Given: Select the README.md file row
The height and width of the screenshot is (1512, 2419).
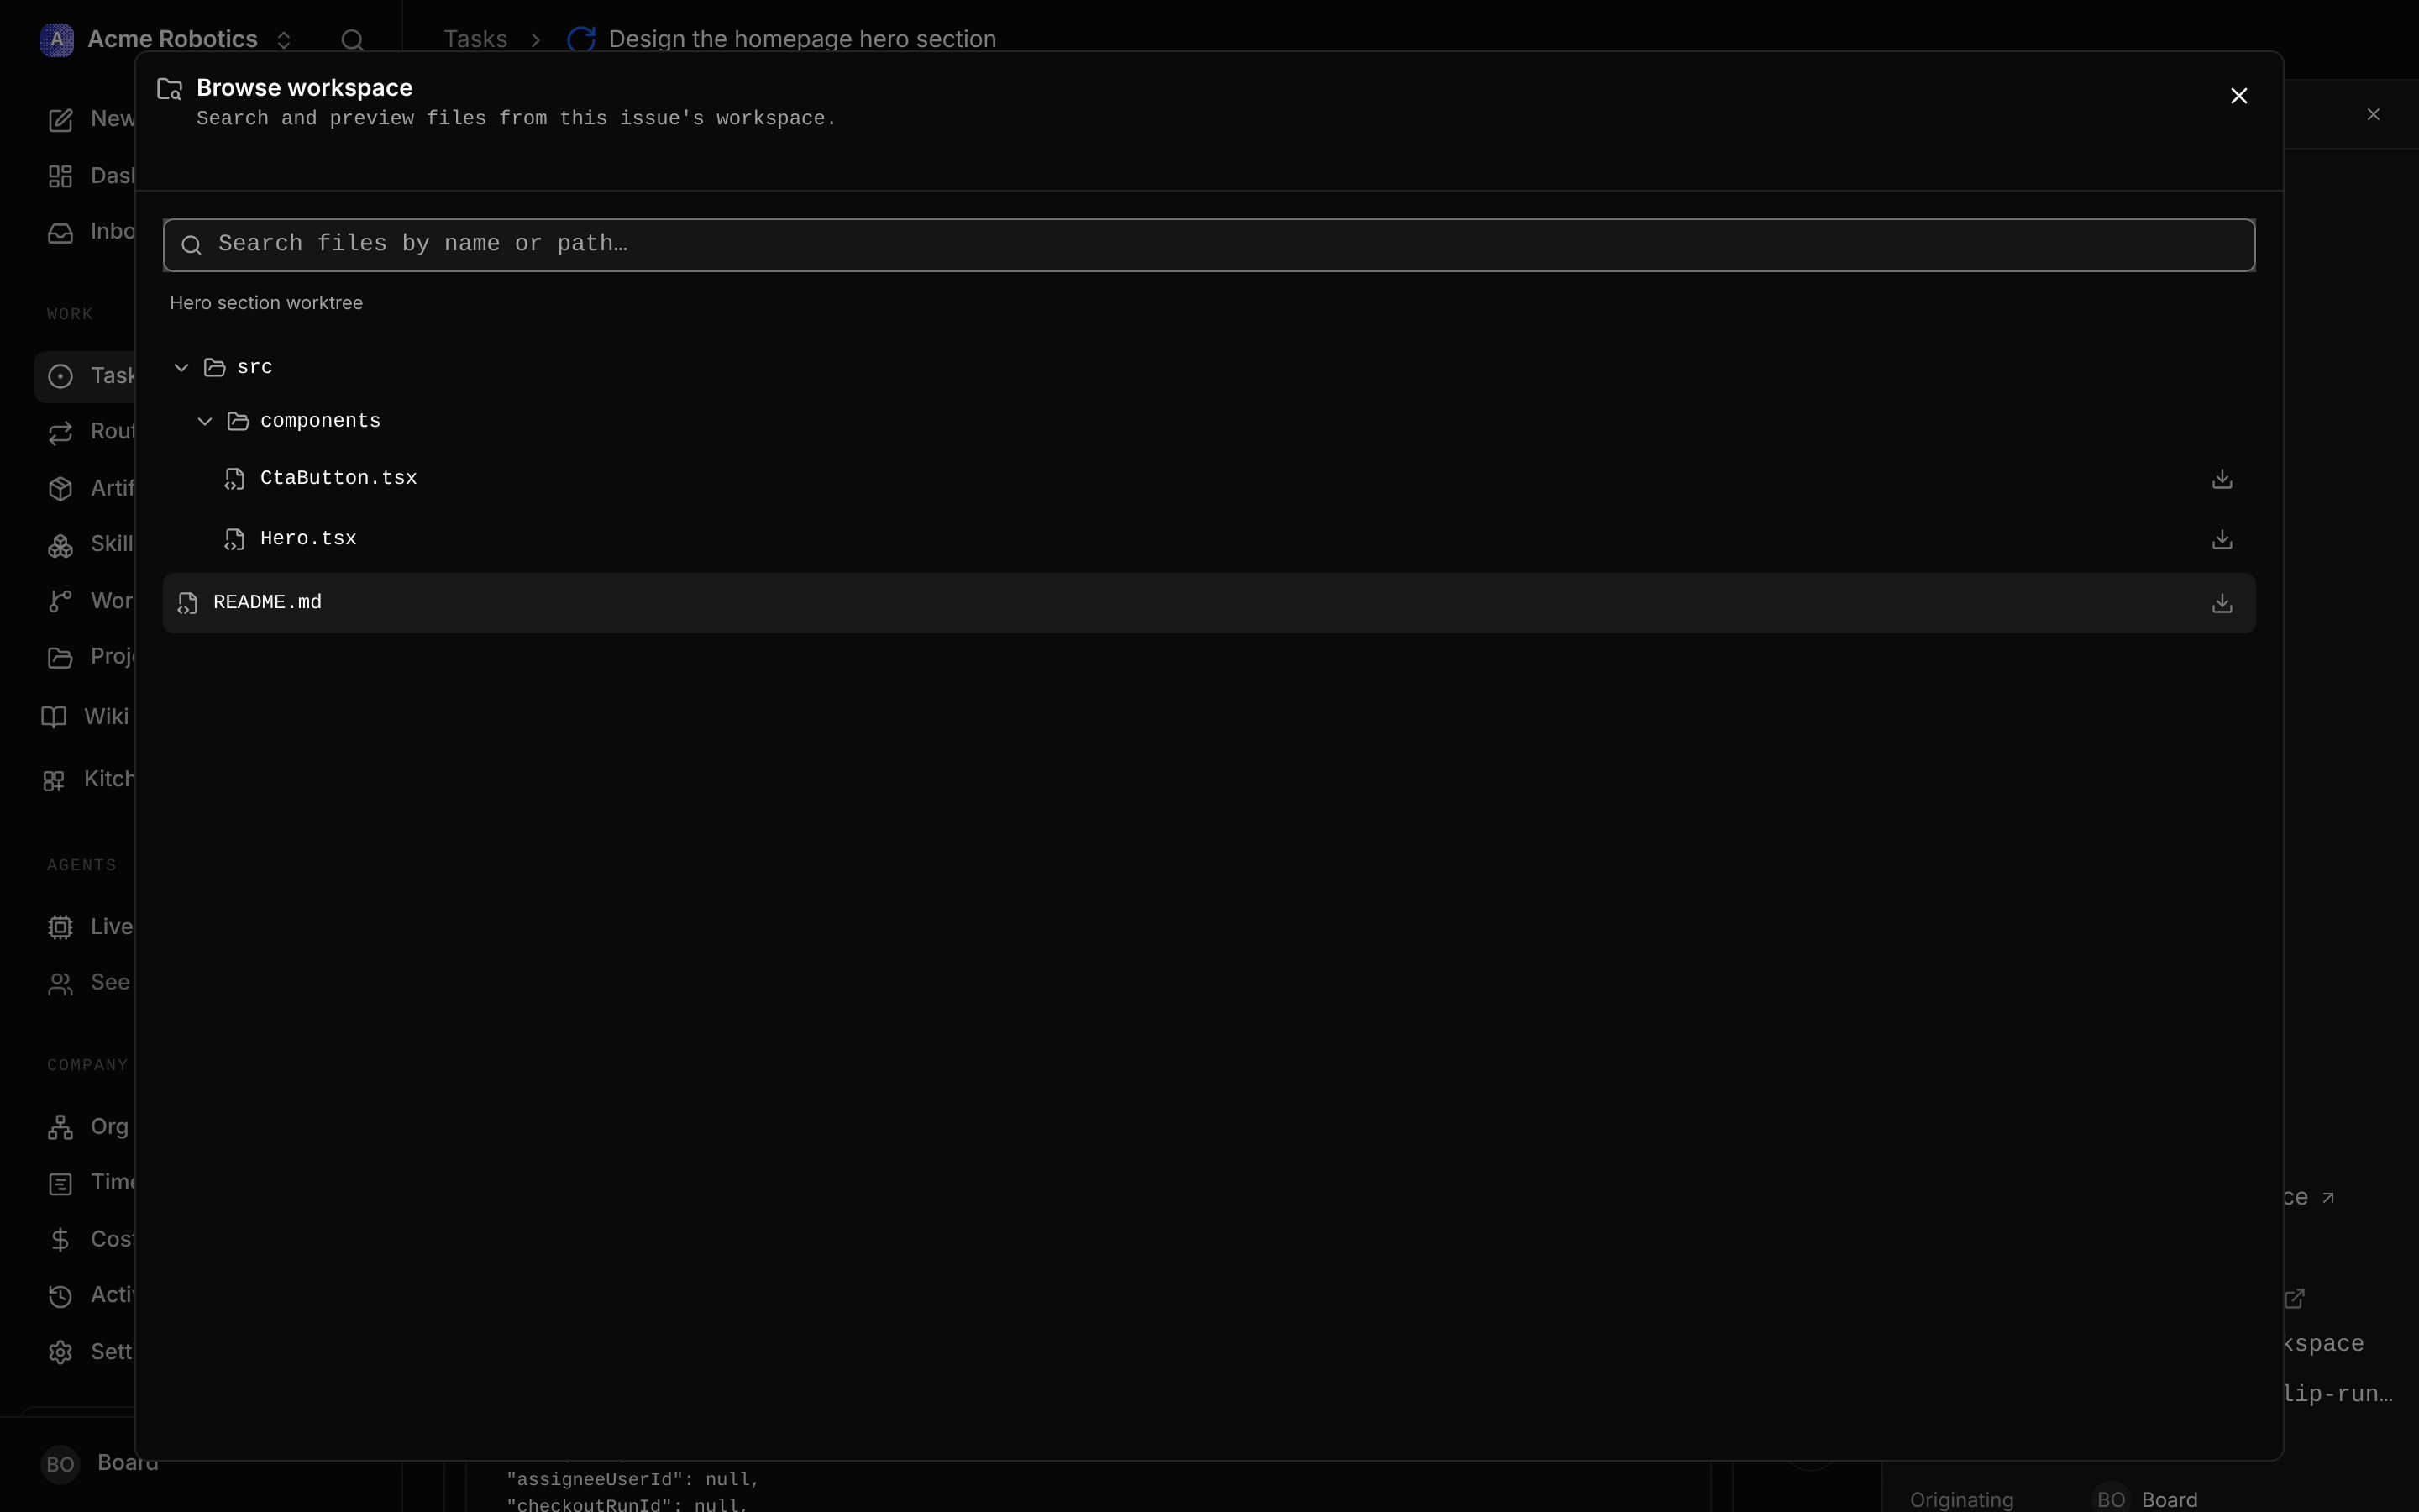Looking at the screenshot, I should click(1209, 603).
